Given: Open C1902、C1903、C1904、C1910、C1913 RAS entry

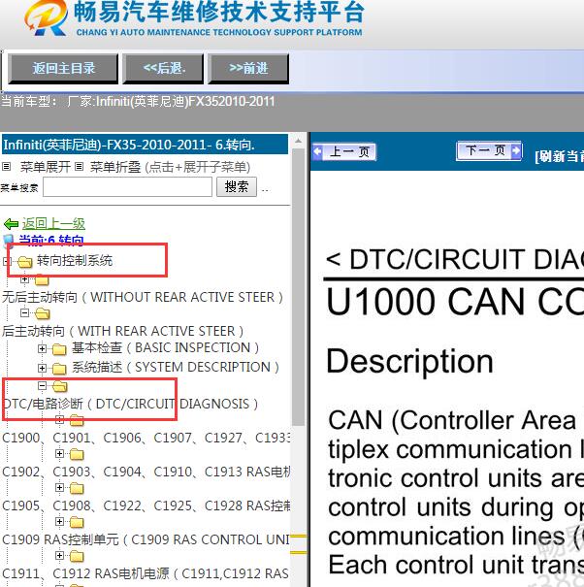Looking at the screenshot, I should [x=146, y=472].
